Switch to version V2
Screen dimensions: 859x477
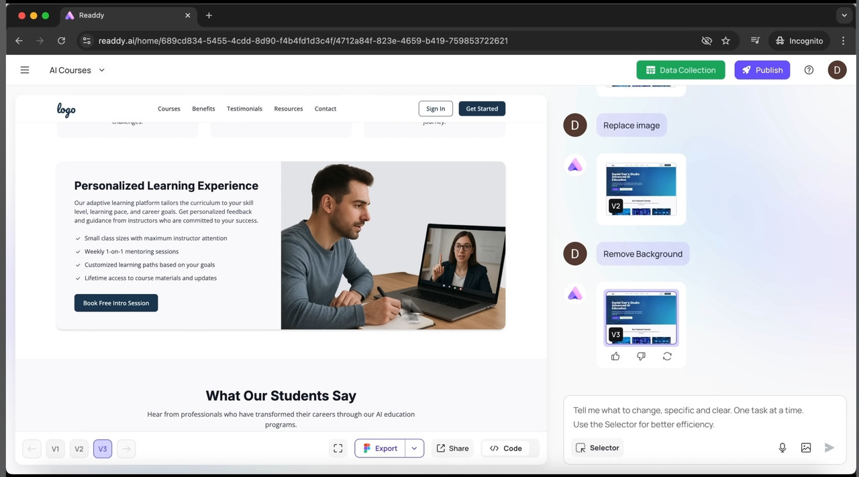[x=79, y=449]
